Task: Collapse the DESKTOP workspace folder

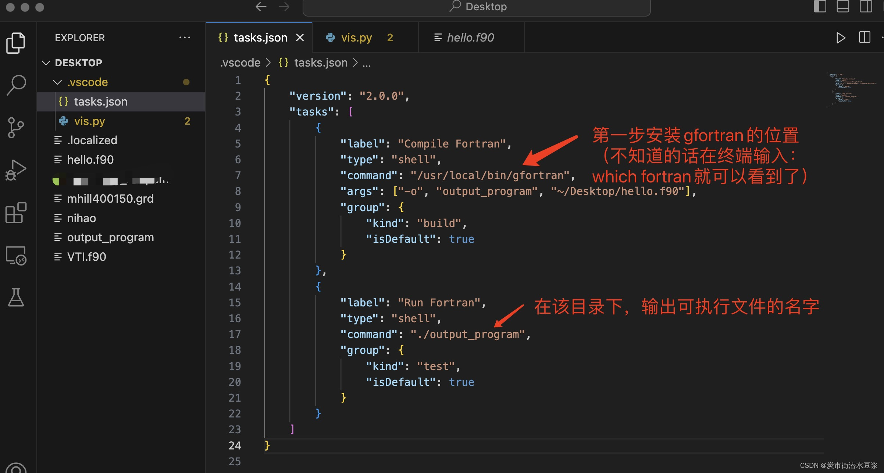Action: click(x=46, y=62)
